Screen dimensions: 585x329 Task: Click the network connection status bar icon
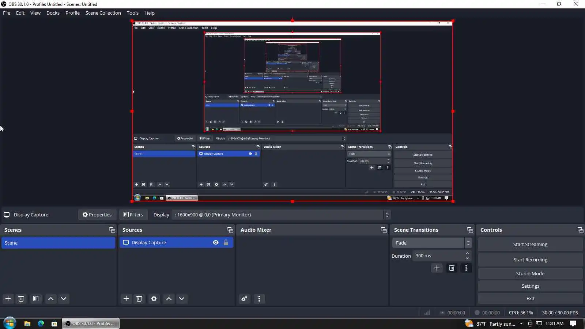pos(427,313)
